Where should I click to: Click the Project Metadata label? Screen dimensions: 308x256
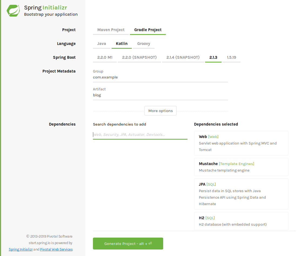(59, 71)
